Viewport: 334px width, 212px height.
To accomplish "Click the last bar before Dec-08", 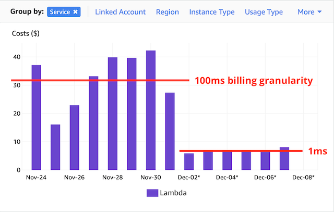I will pos(284,159).
